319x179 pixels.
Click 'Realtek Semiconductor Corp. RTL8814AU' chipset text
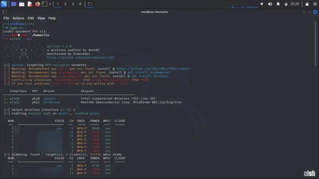115,102
